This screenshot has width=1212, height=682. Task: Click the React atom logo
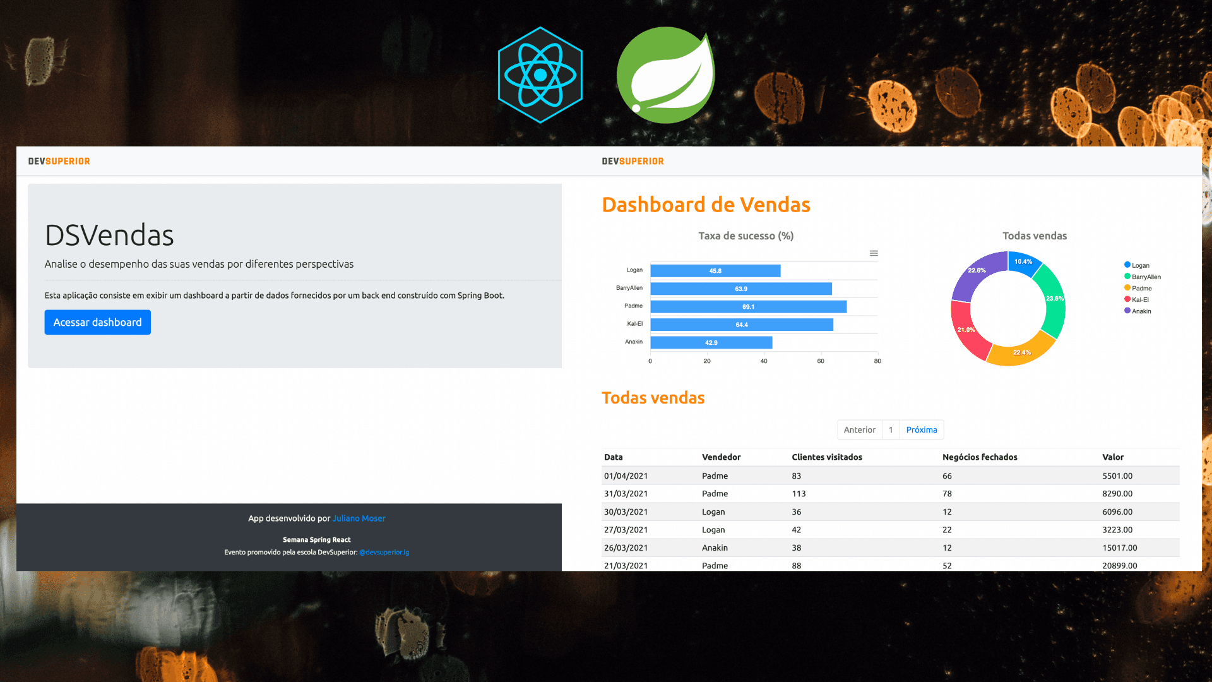click(540, 75)
